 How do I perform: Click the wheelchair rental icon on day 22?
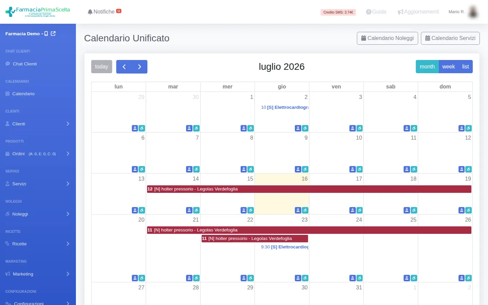click(x=251, y=278)
